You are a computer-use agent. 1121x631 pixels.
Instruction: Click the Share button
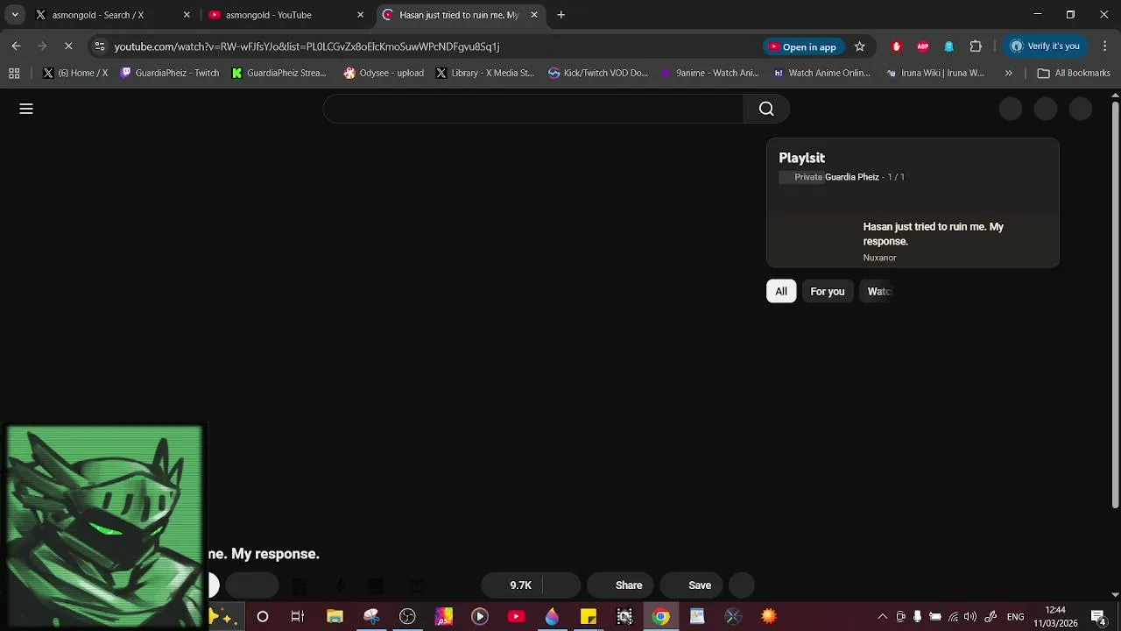620,585
